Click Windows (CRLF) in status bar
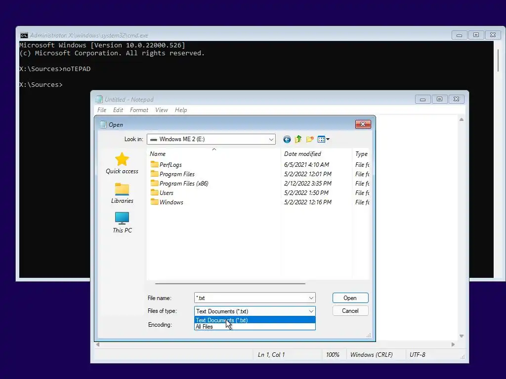 coord(372,354)
